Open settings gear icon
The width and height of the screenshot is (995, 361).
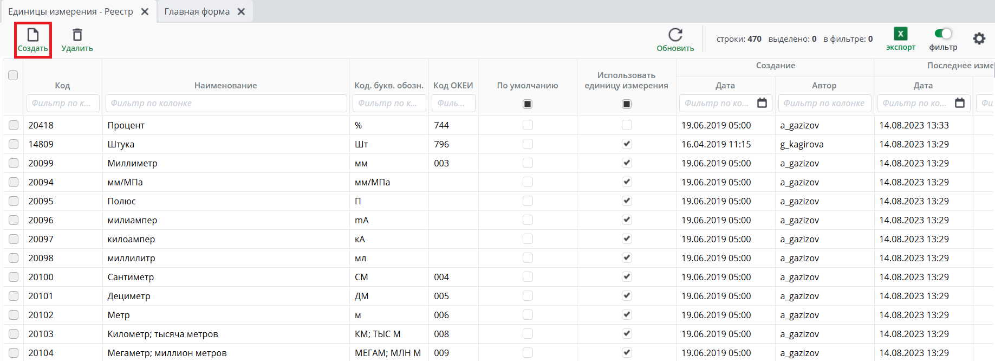point(979,38)
